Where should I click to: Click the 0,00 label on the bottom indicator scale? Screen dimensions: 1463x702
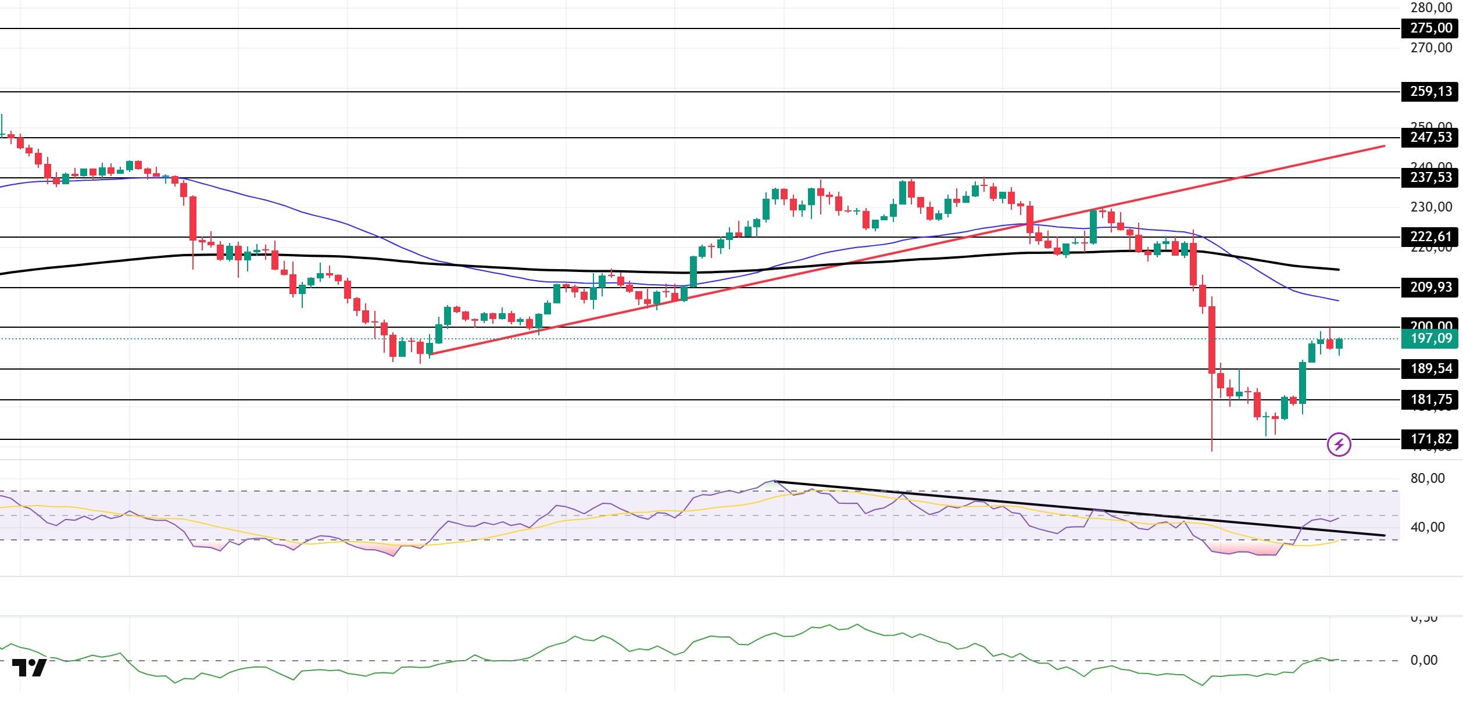click(x=1423, y=660)
